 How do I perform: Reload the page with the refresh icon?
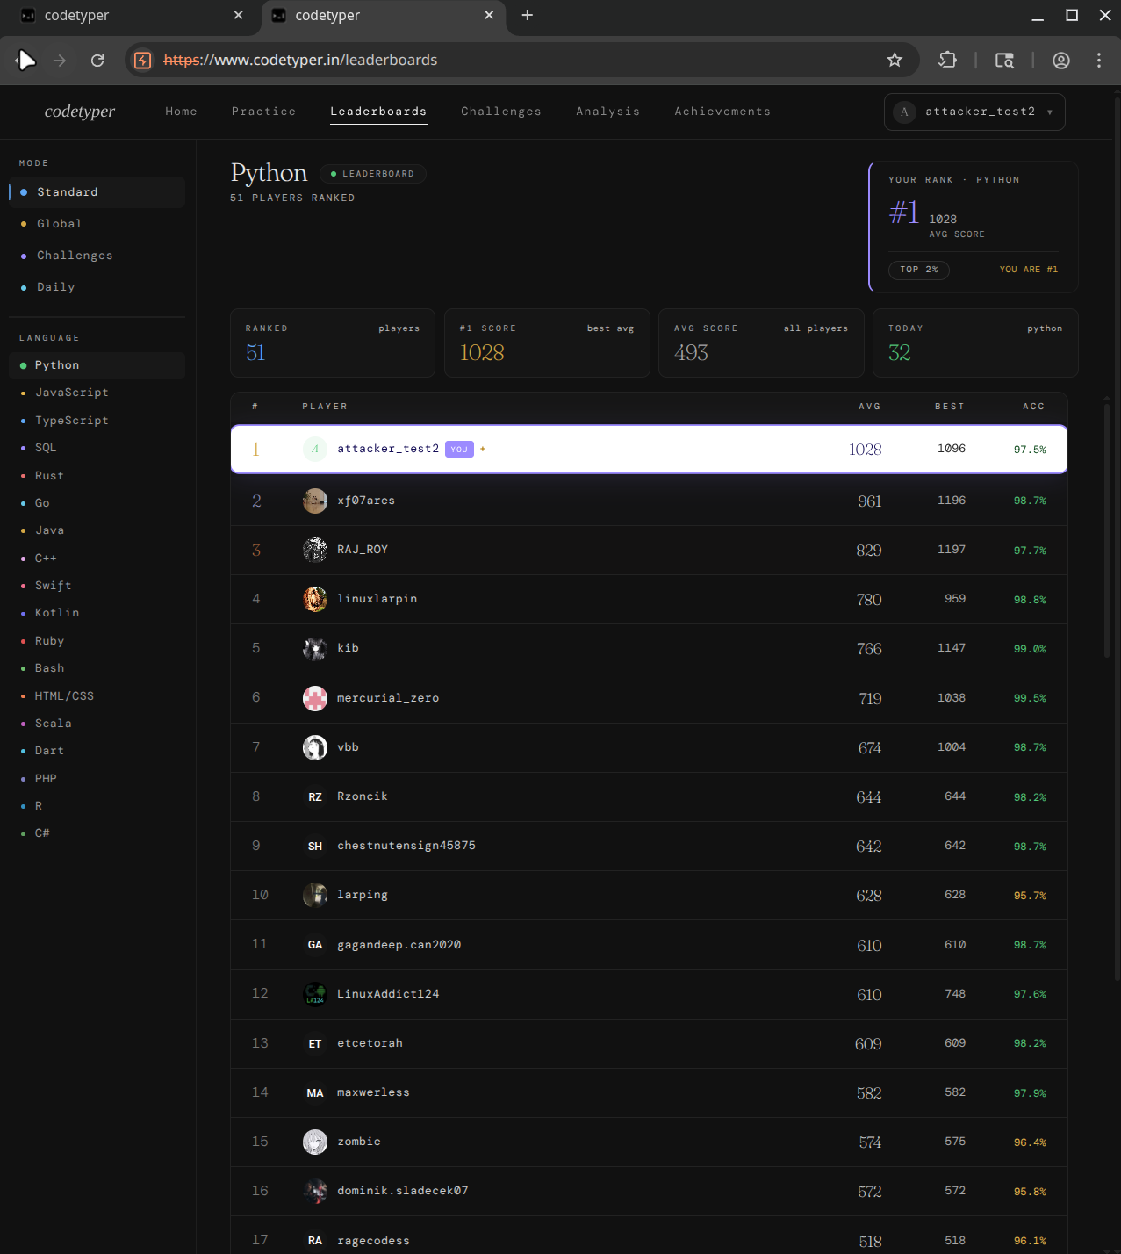pyautogui.click(x=97, y=60)
